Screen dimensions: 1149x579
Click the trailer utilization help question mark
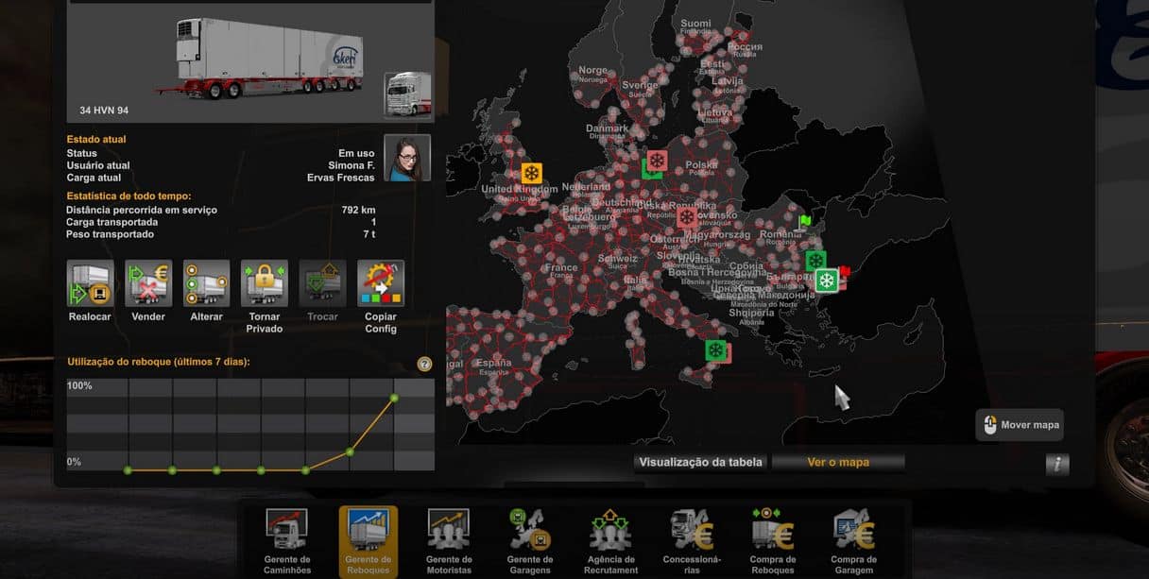point(424,365)
